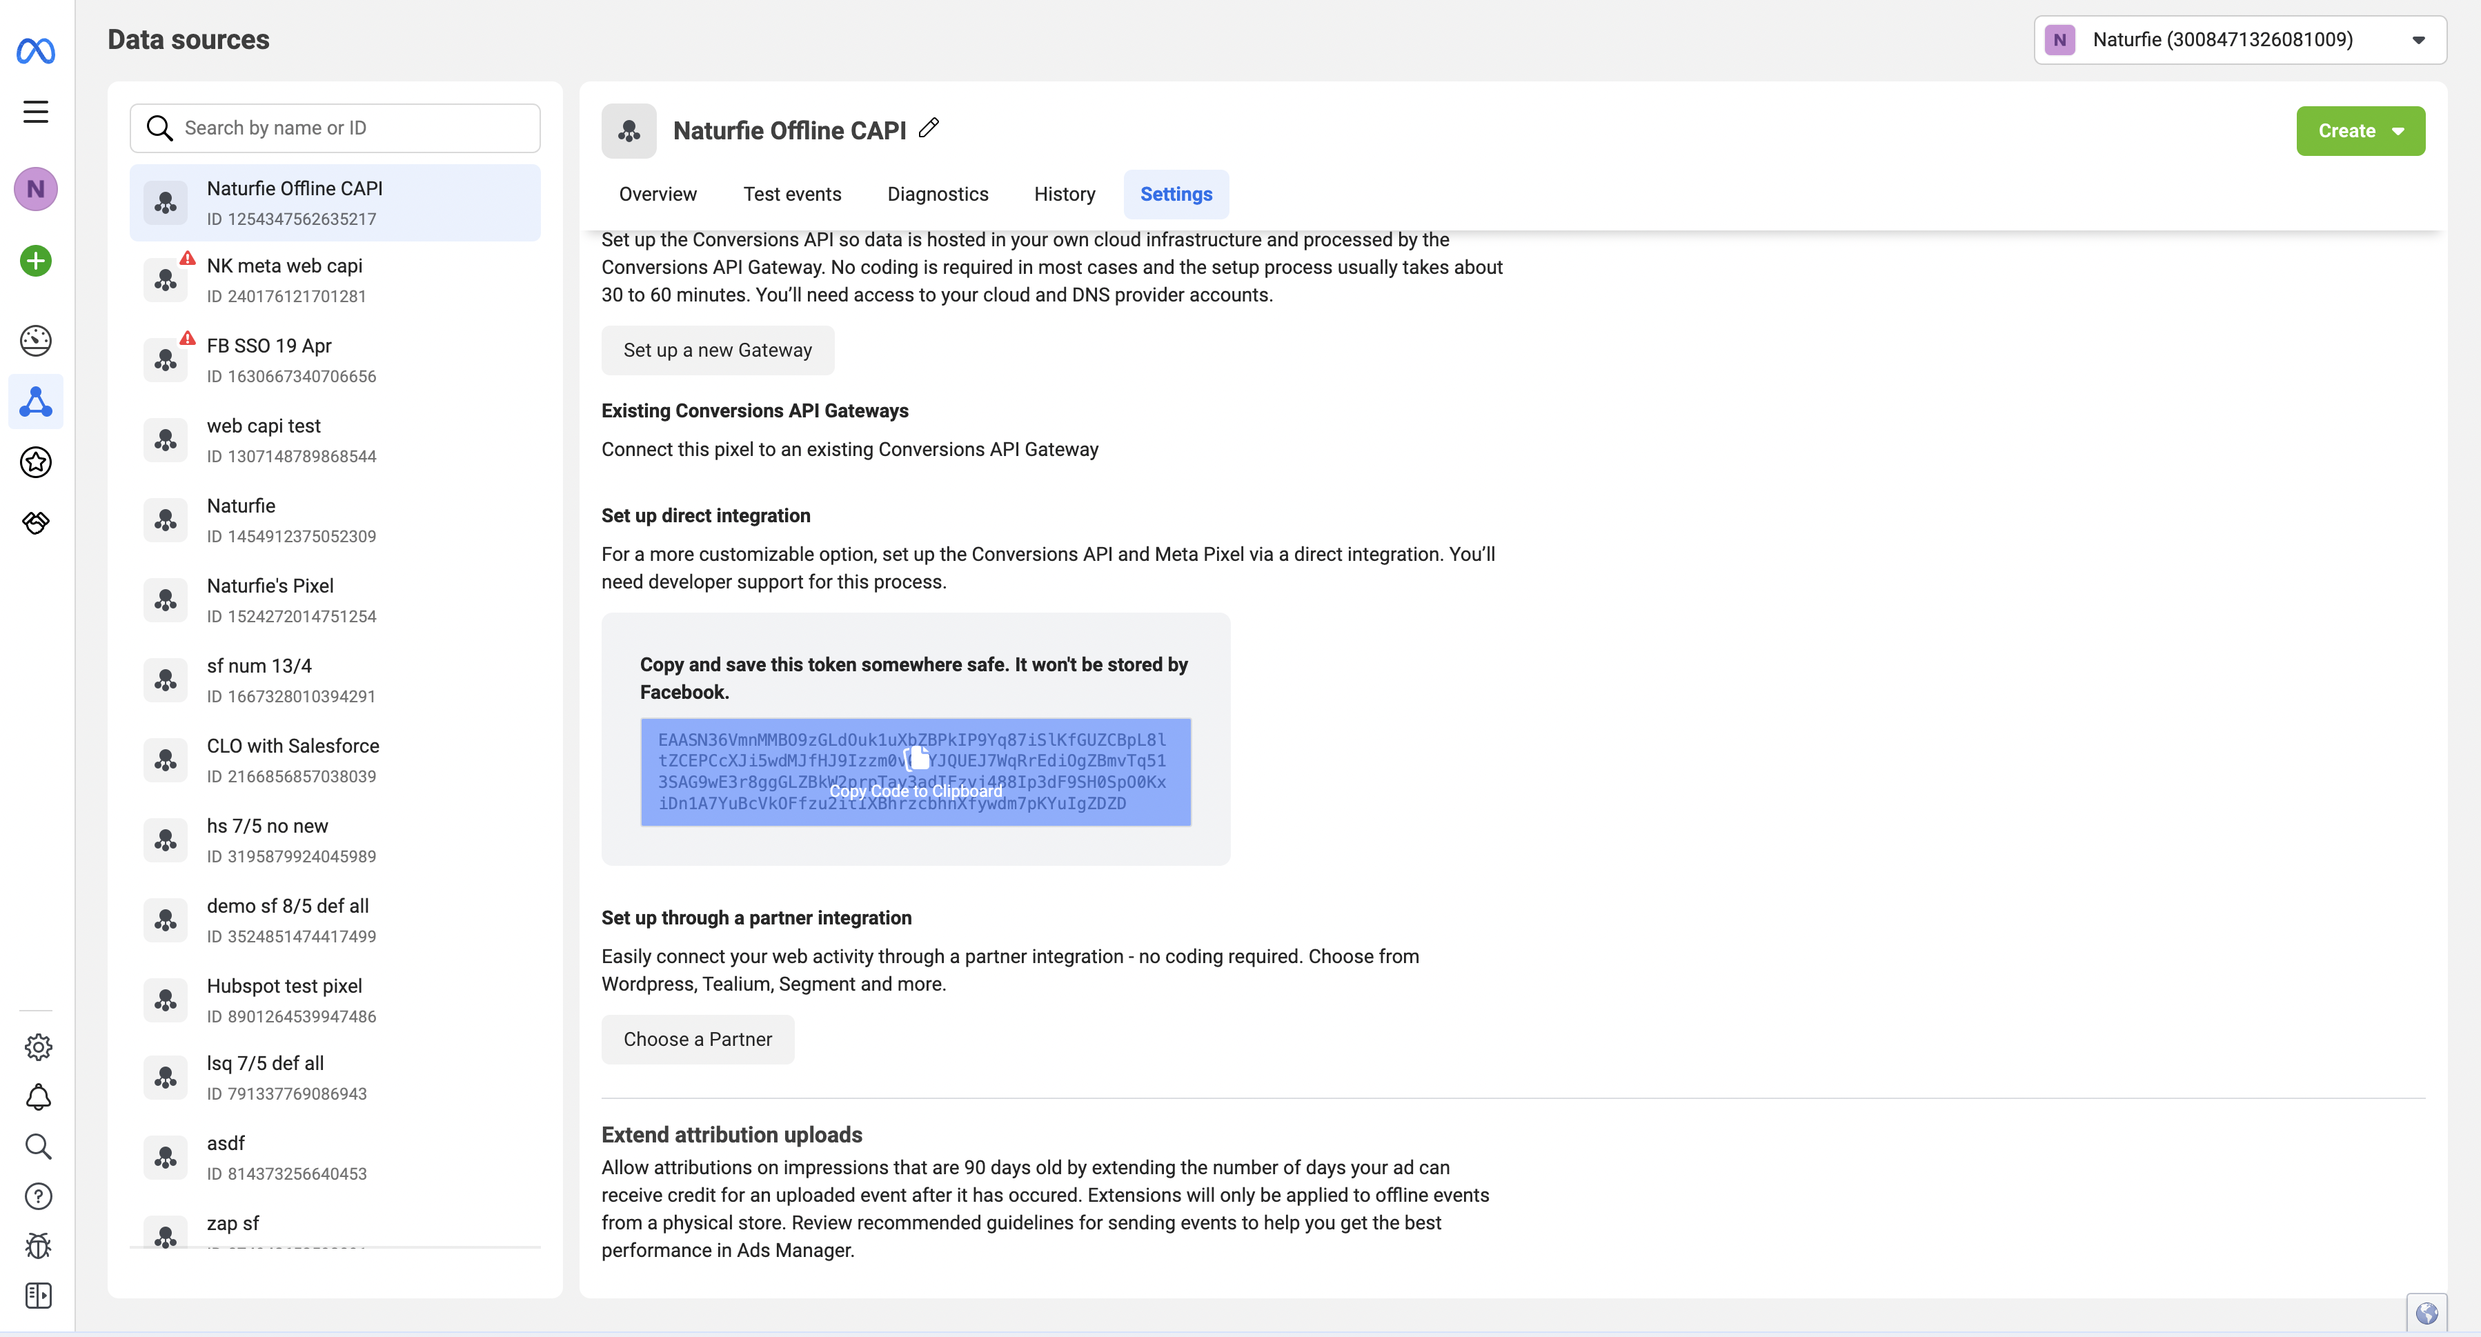Image resolution: width=2481 pixels, height=1337 pixels.
Task: Select the Hubspot test pixel data source
Action: pos(335,1000)
